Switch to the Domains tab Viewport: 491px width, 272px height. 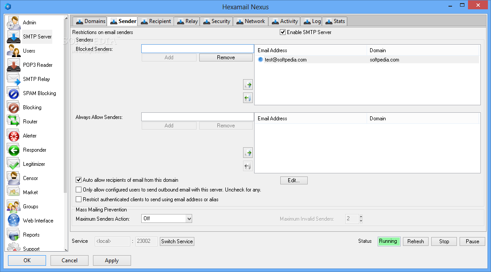click(x=90, y=21)
